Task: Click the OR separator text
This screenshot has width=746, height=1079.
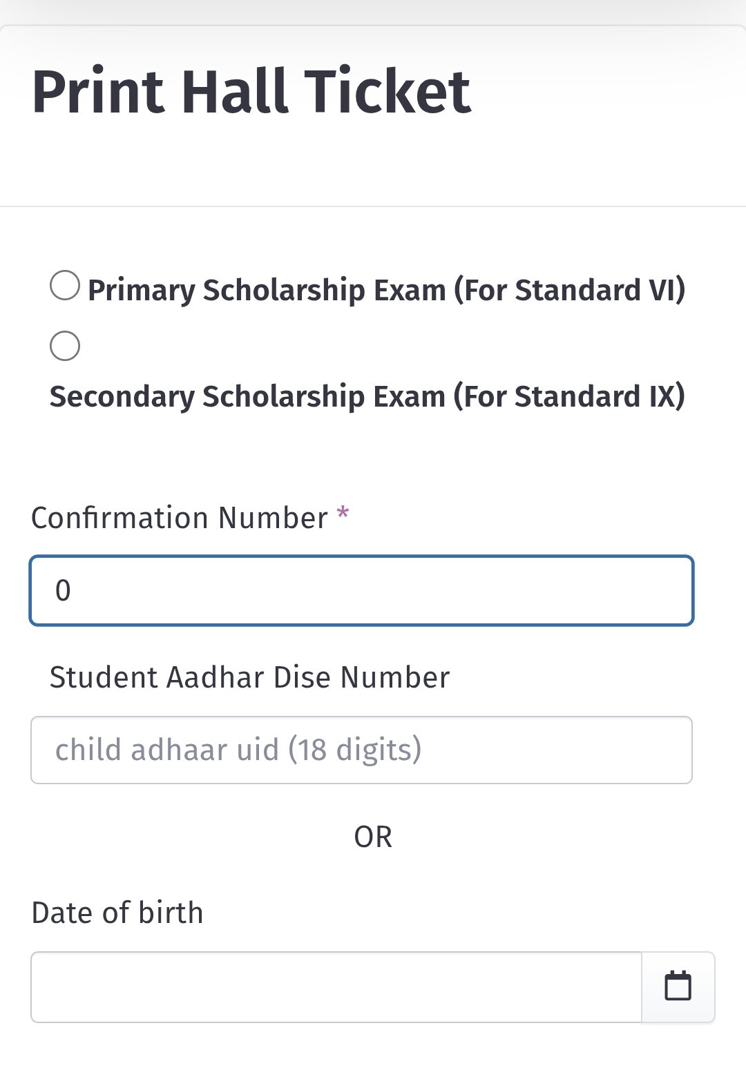Action: tap(373, 837)
